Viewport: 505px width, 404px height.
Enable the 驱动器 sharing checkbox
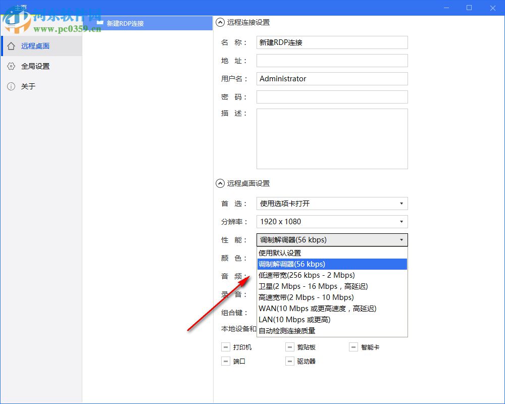[x=290, y=361]
